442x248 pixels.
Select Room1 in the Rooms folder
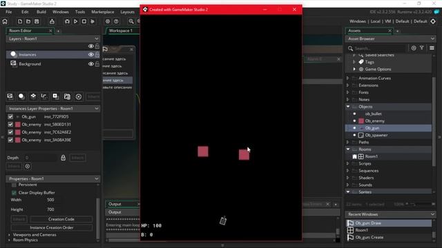coord(371,156)
